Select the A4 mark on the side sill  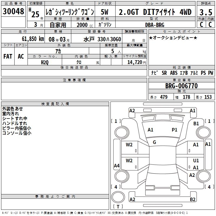[x=117, y=166]
